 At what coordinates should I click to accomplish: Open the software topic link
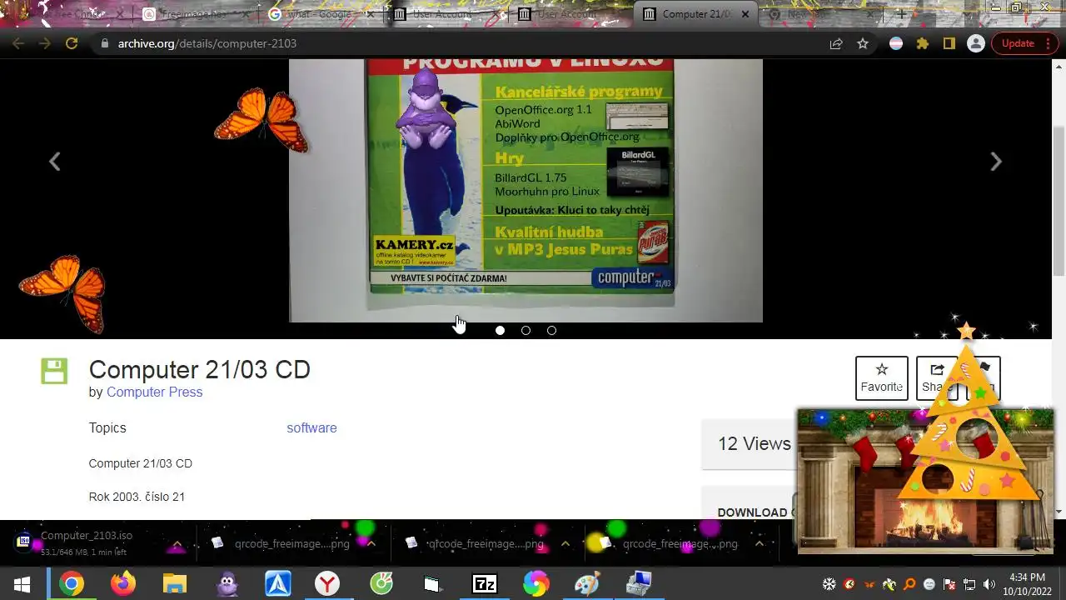tap(311, 427)
